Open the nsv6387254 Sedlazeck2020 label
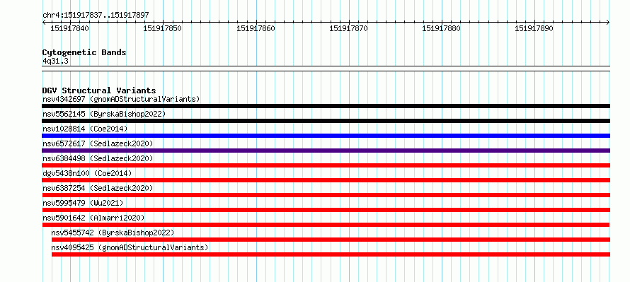 coord(98,188)
